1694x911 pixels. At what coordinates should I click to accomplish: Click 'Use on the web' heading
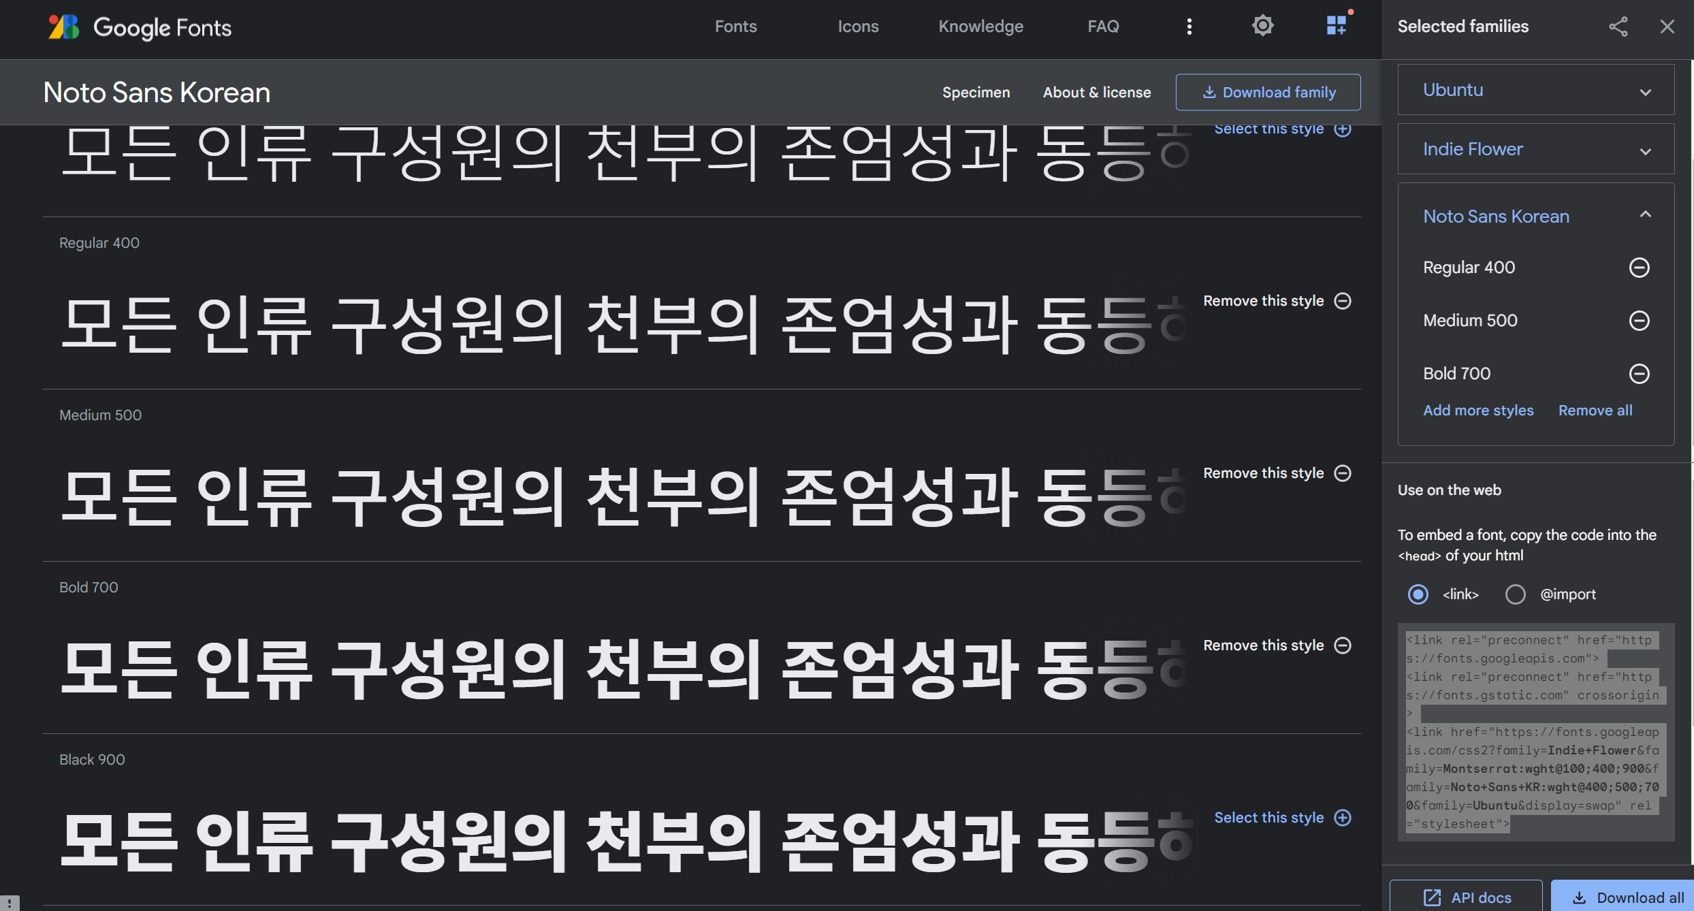1449,490
